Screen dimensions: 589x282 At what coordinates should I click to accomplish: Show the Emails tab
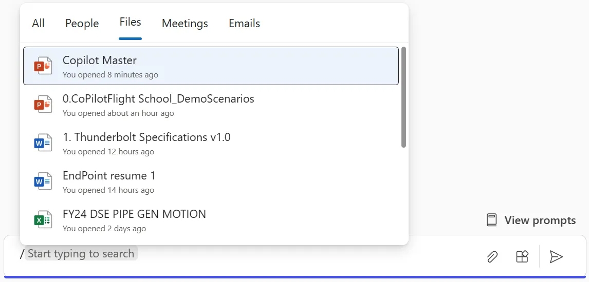(x=244, y=24)
